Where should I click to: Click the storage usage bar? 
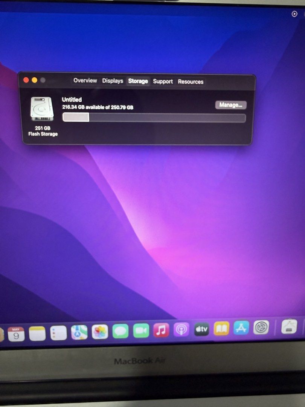click(154, 118)
